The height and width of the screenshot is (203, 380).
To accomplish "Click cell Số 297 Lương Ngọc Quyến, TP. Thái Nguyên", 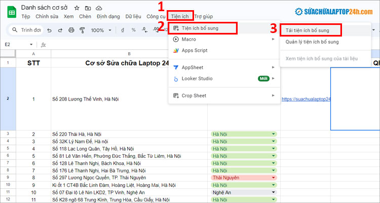I will 129,178.
